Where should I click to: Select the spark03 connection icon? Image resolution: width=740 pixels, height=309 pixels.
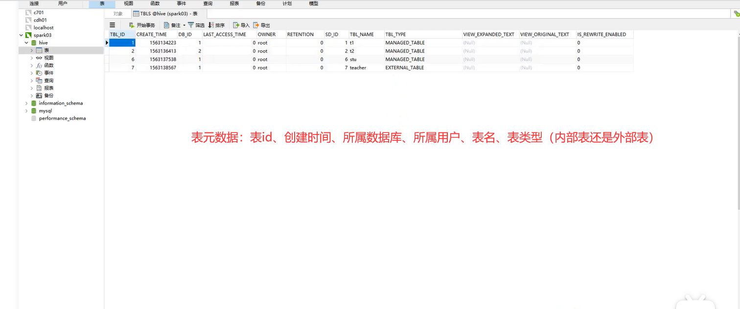point(28,35)
